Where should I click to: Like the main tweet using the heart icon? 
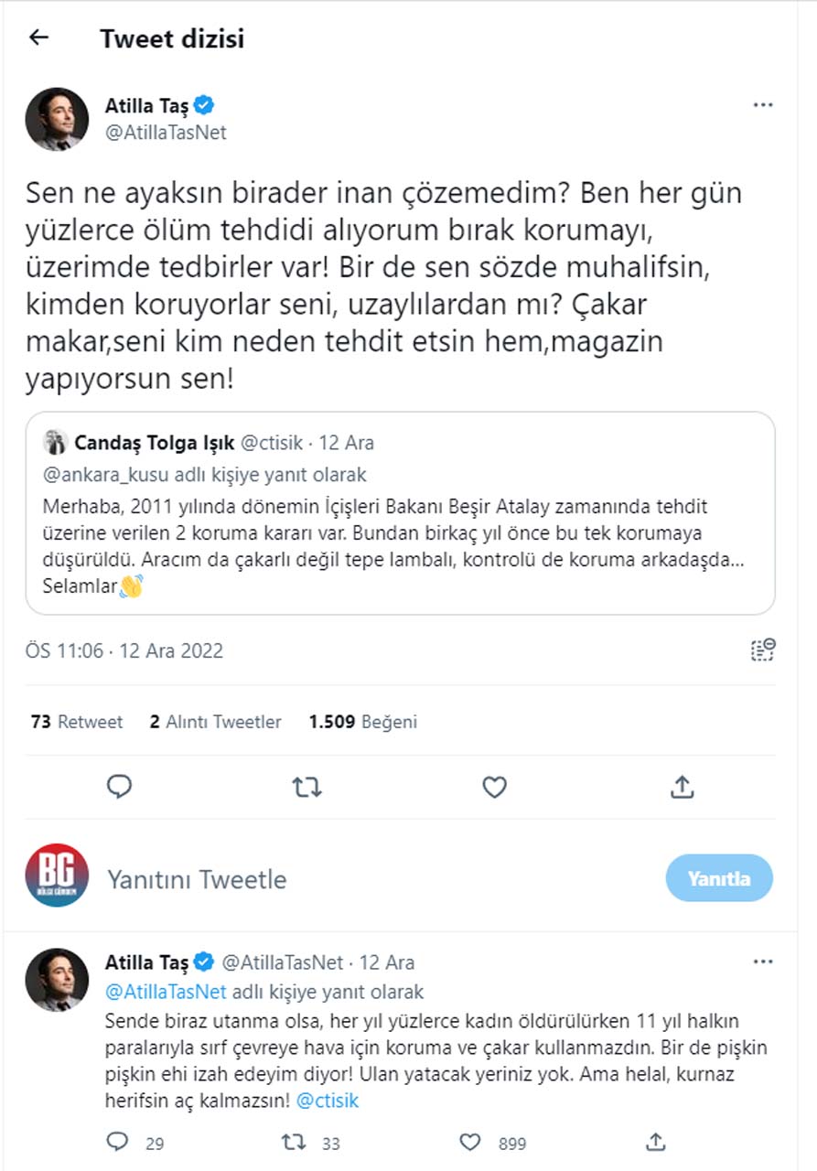click(493, 787)
